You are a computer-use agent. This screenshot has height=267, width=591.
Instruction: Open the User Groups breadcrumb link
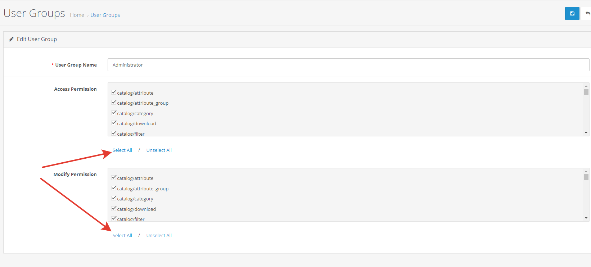pyautogui.click(x=105, y=15)
